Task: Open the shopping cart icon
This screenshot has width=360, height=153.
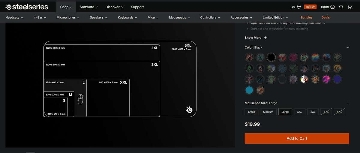Action: click(349, 7)
